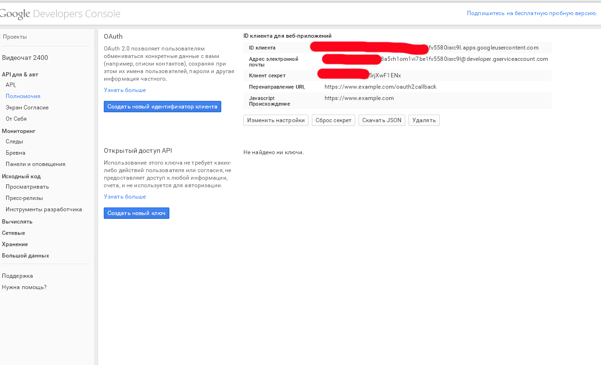Click the Клиент секрет label
The width and height of the screenshot is (601, 365).
pos(267,75)
